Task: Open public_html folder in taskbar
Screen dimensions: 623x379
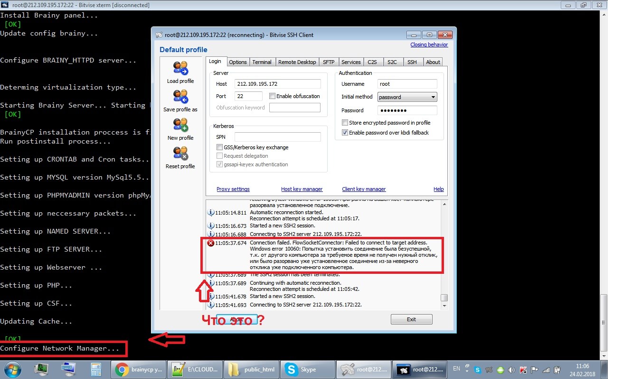Action: tap(252, 370)
